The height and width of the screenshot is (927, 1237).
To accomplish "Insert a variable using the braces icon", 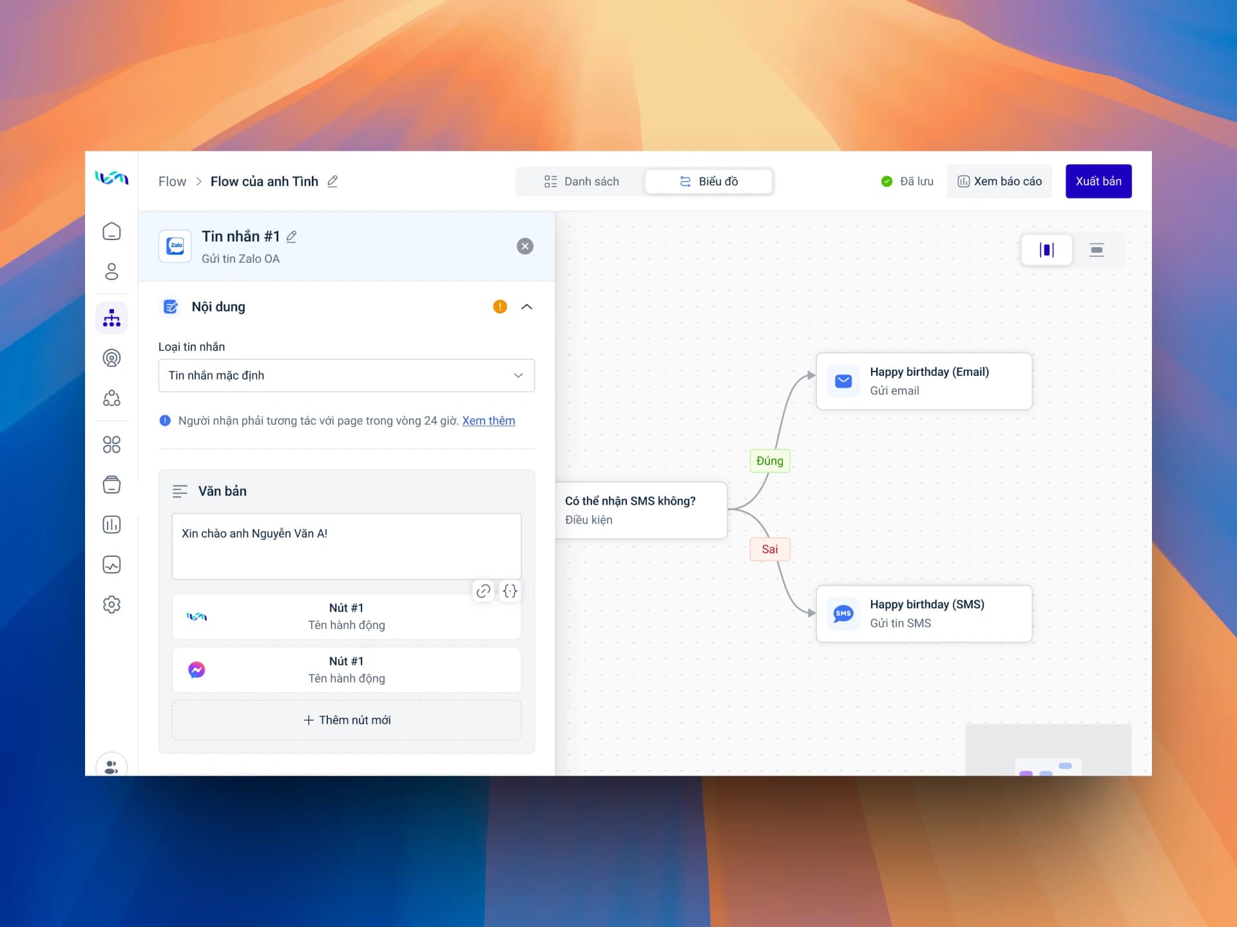I will click(510, 591).
